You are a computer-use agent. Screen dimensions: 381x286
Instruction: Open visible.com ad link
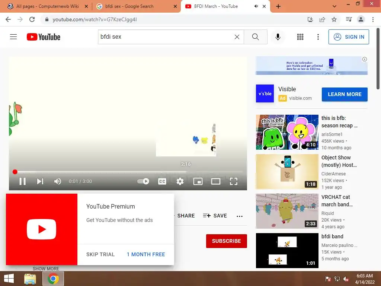tap(300, 98)
